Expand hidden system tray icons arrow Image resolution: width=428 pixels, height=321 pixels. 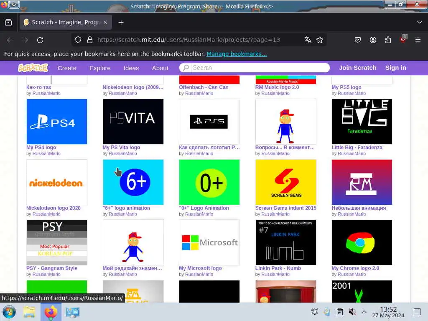pyautogui.click(x=364, y=312)
